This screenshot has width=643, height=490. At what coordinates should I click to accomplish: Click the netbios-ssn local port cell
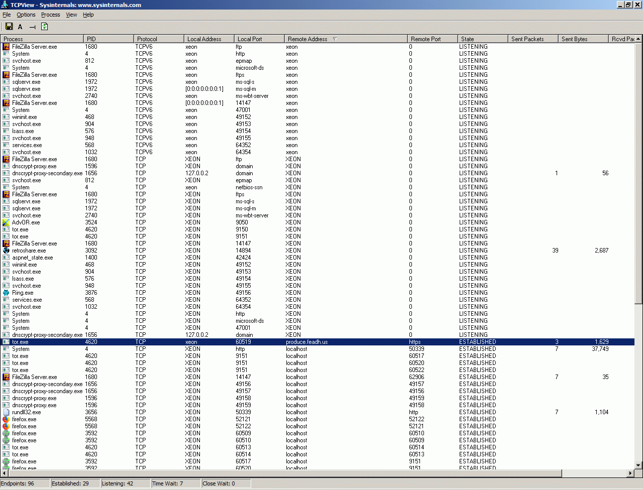[x=249, y=187]
